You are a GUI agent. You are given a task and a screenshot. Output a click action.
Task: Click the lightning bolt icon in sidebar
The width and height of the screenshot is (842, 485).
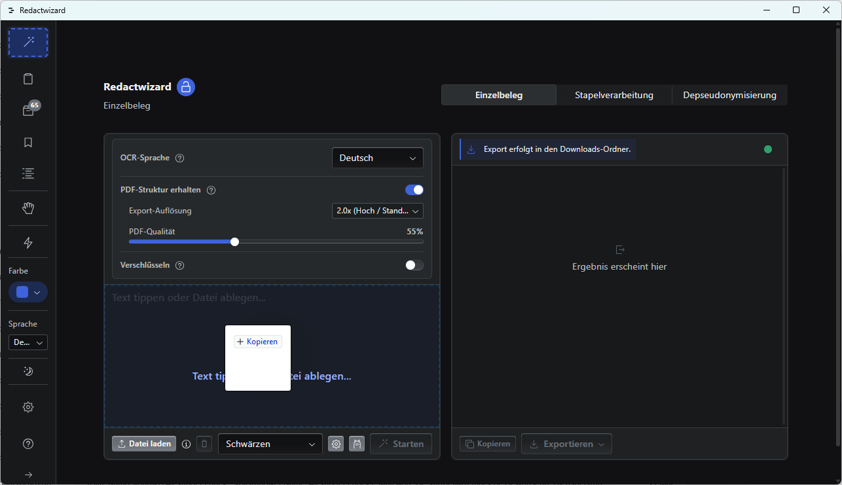coord(28,243)
